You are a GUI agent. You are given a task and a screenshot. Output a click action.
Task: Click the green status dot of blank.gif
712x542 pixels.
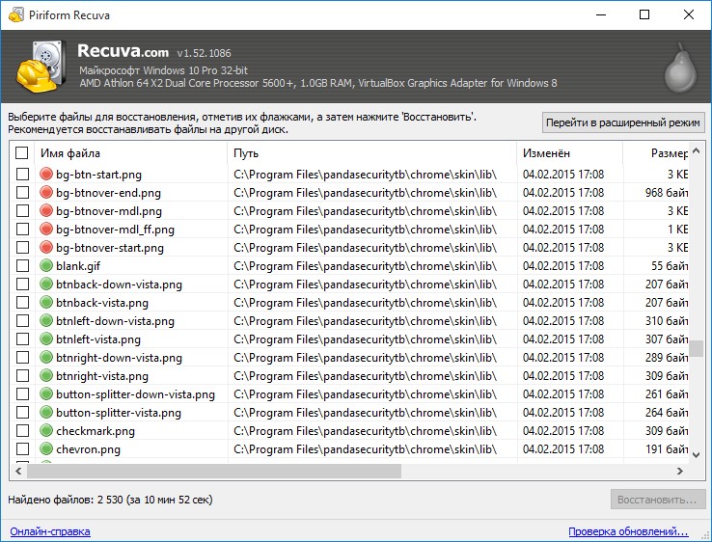point(46,265)
